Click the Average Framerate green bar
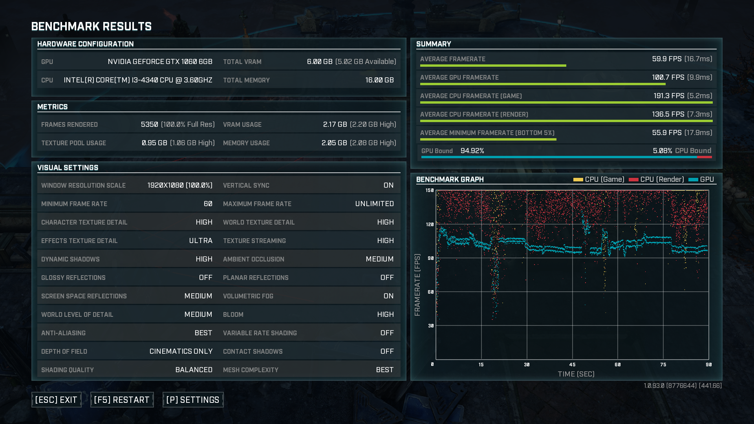The image size is (754, 424). tap(493, 66)
